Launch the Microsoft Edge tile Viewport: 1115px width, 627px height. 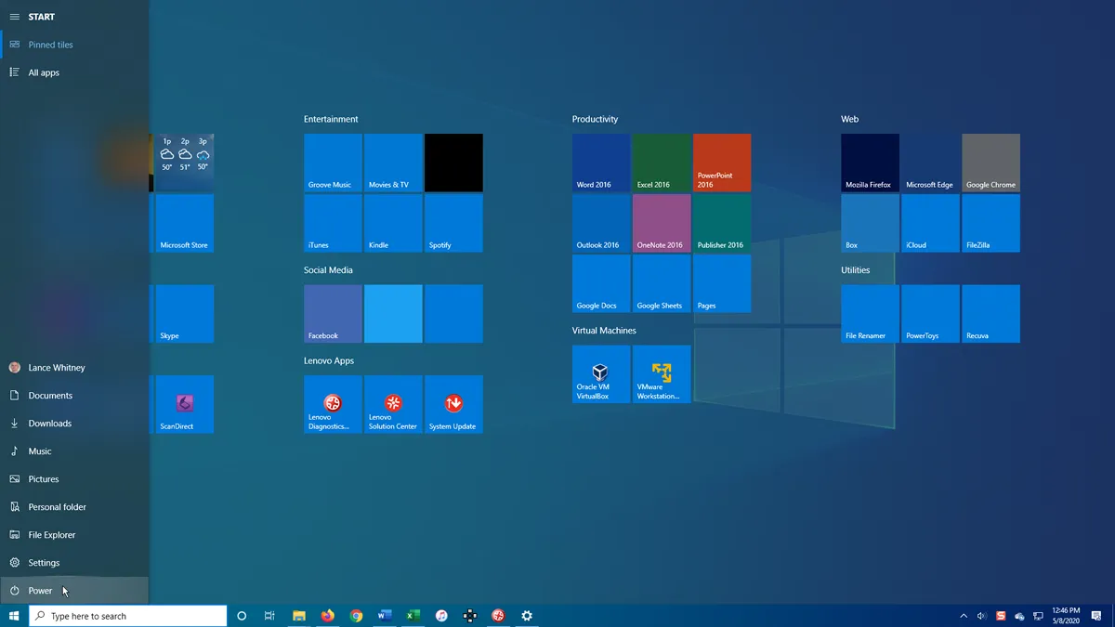[930, 163]
